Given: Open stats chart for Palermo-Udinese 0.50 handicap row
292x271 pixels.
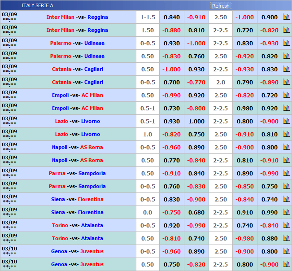Looking at the screenshot, I should coord(287,56).
